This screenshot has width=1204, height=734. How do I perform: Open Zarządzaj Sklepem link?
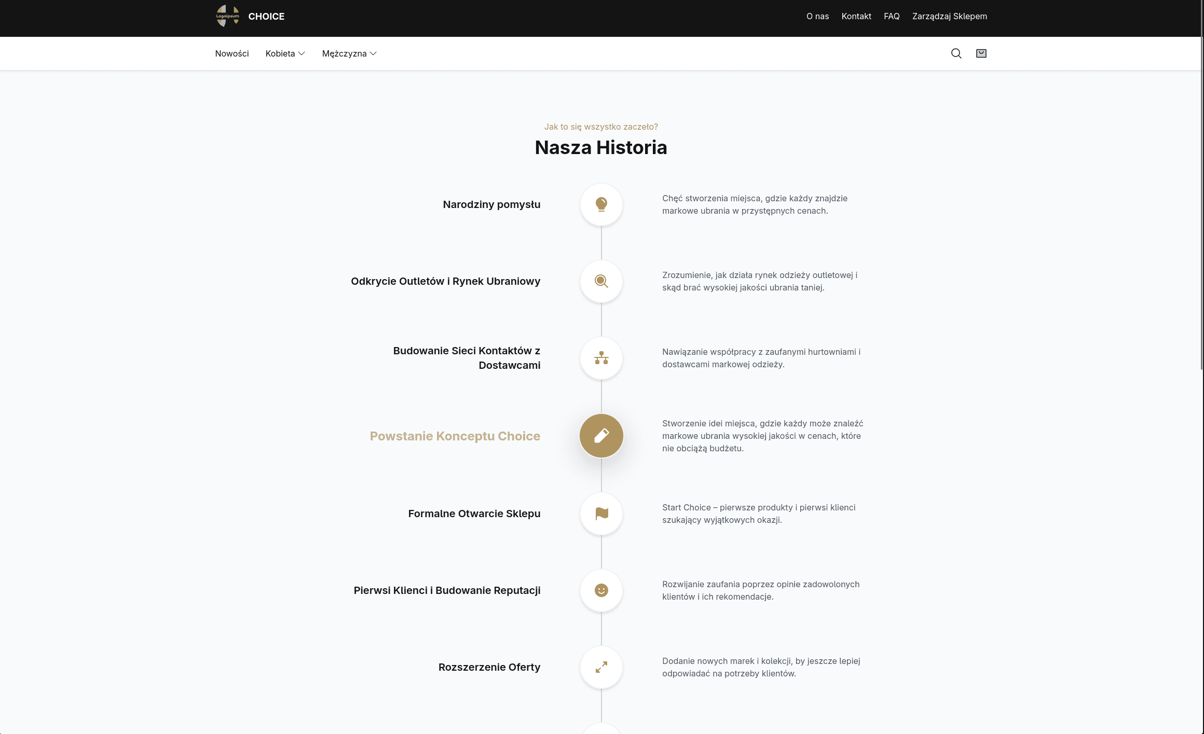pos(950,16)
